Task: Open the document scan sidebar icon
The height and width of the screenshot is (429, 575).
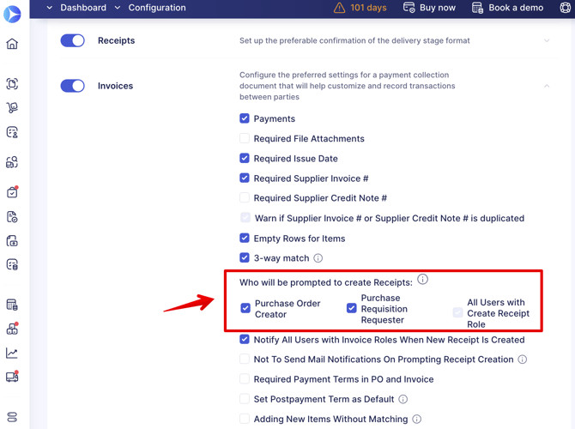Action: [x=12, y=84]
